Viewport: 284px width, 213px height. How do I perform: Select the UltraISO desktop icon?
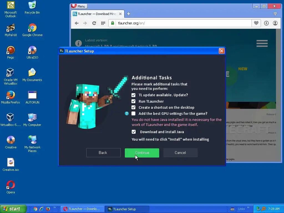[x=32, y=52]
